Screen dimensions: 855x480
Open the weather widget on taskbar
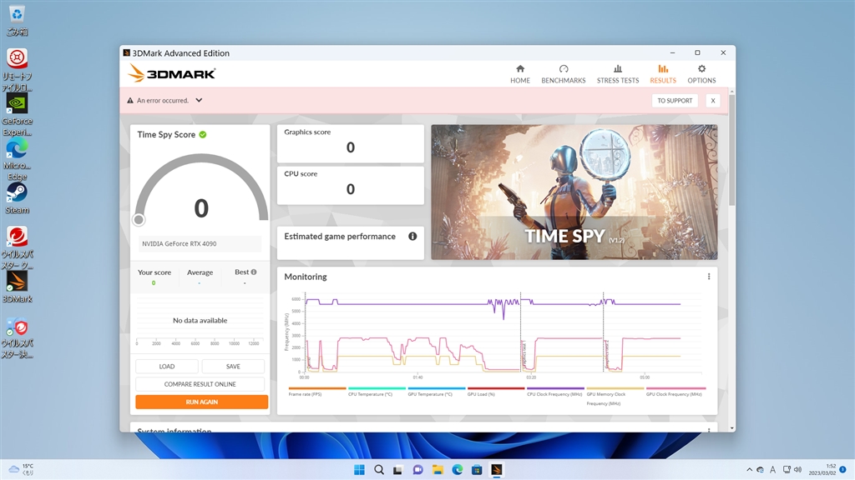(21, 469)
